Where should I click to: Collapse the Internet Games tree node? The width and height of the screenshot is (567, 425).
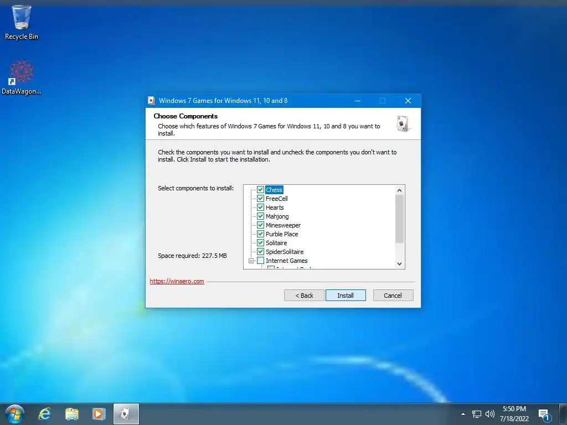point(251,261)
